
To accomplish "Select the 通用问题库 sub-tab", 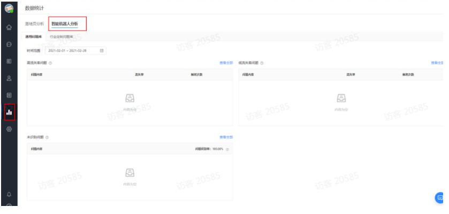I will 34,36.
